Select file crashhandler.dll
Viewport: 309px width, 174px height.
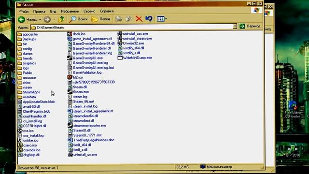tap(32, 116)
